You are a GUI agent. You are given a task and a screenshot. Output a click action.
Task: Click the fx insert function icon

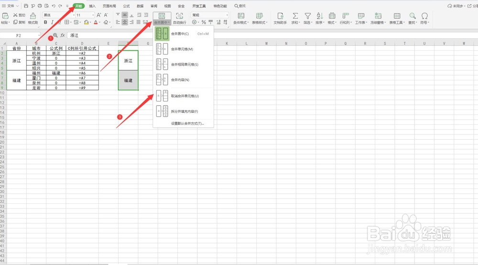[x=63, y=35]
